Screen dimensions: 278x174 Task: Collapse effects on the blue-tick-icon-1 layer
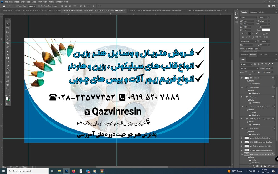point(275,78)
